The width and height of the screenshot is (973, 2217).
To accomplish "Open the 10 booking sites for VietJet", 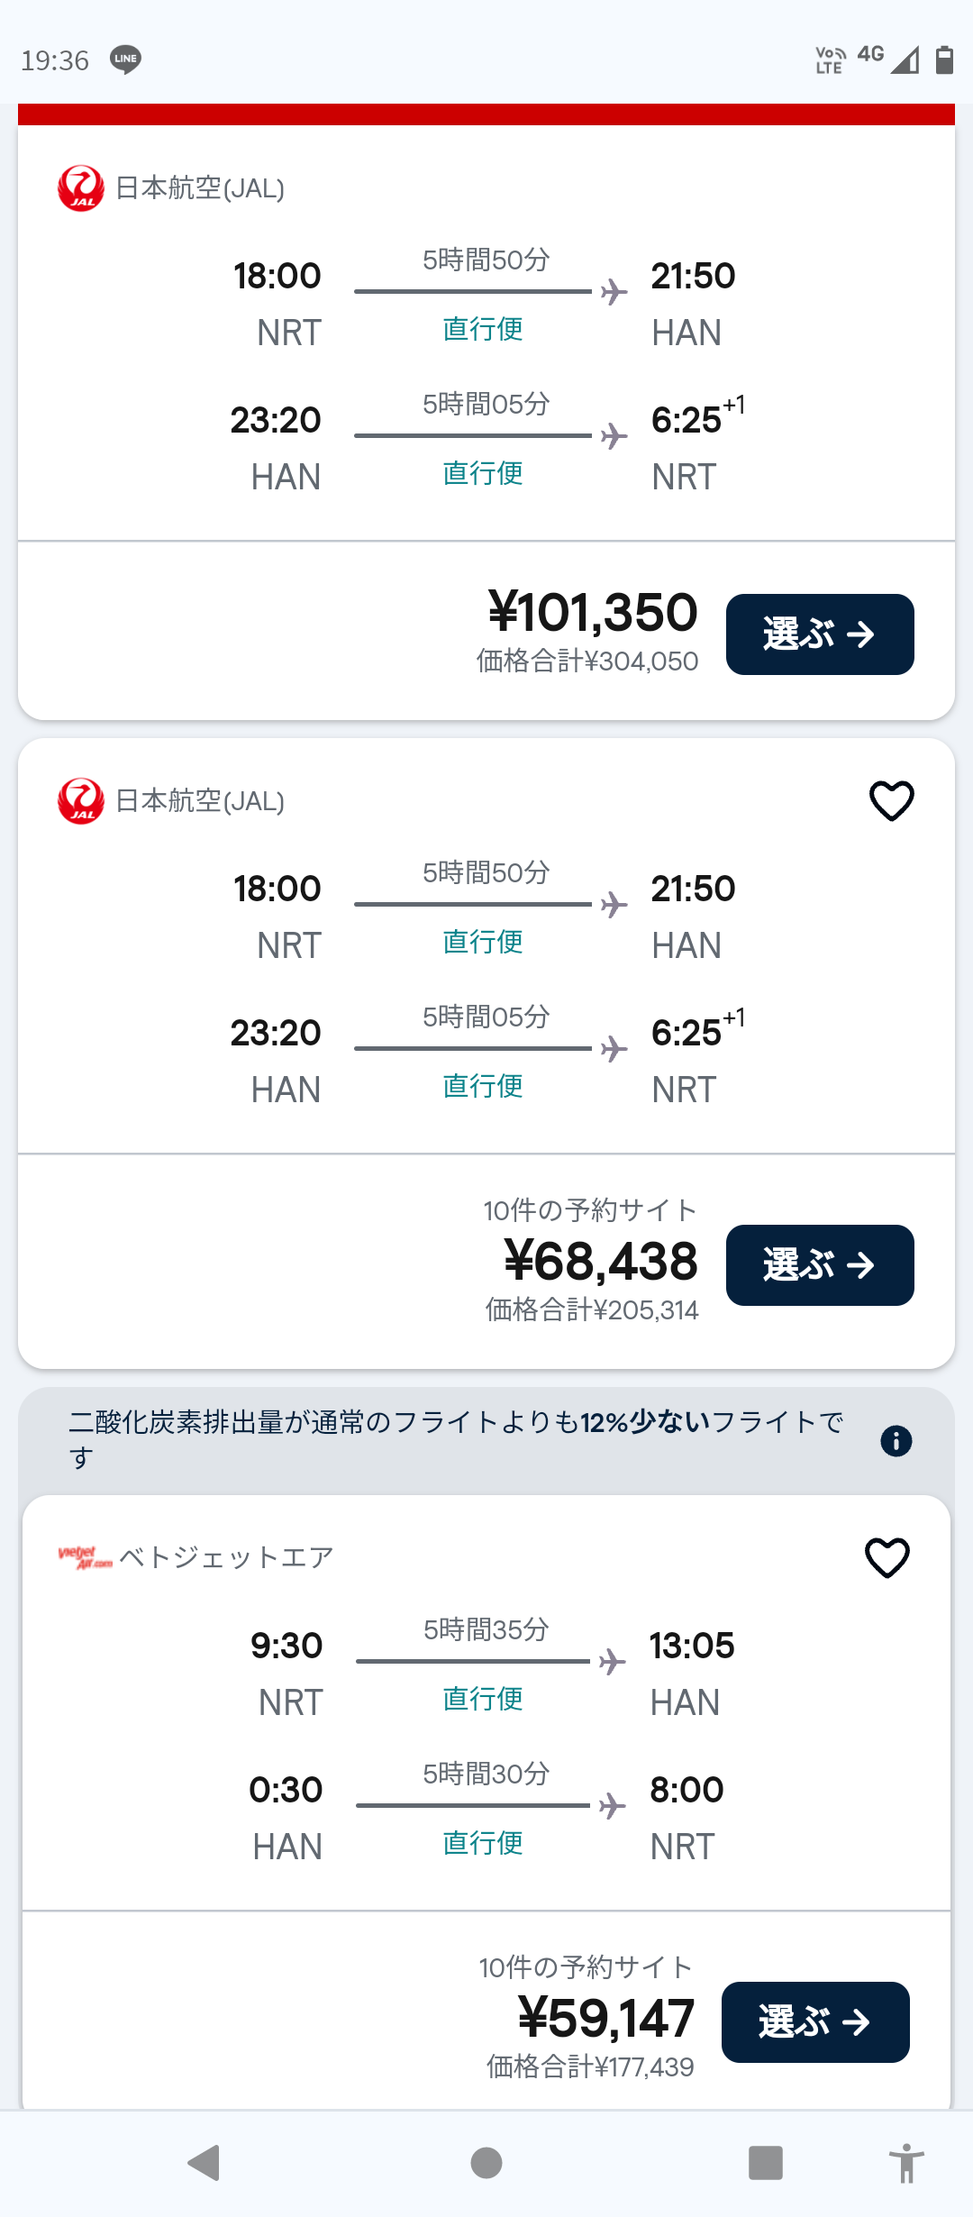I will pyautogui.click(x=586, y=1967).
